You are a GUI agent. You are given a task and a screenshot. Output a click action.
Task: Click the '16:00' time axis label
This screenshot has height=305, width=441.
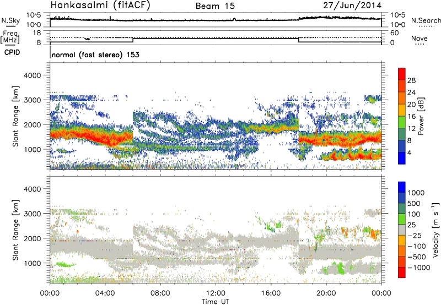pos(271,293)
